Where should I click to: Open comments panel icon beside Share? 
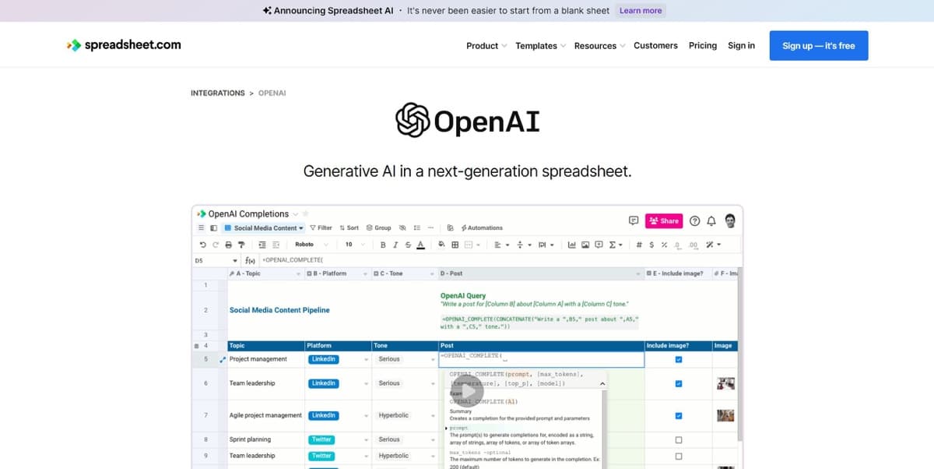coord(634,220)
